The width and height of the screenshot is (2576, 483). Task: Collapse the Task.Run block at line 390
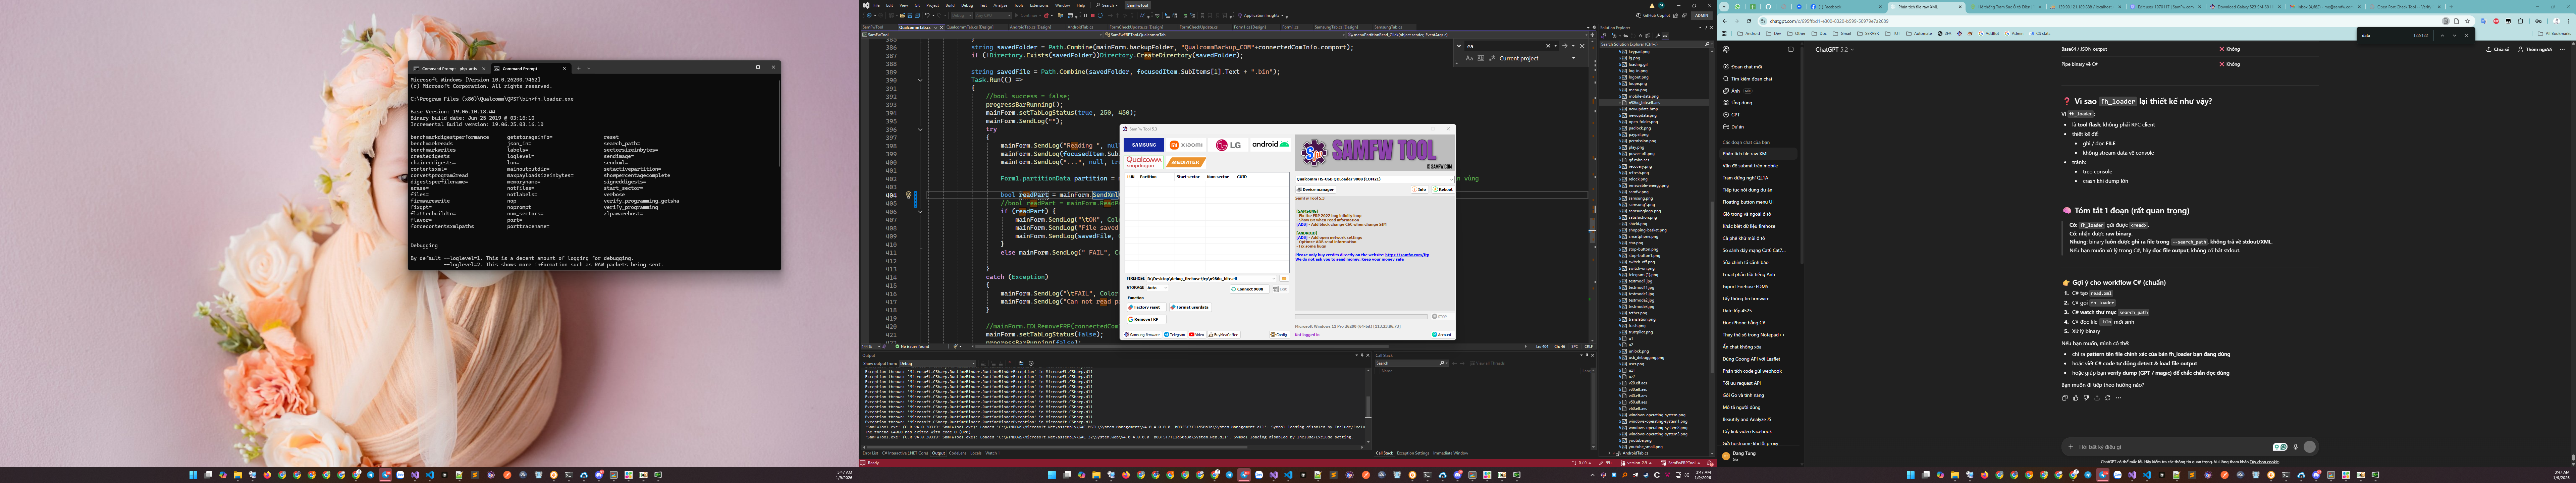920,81
